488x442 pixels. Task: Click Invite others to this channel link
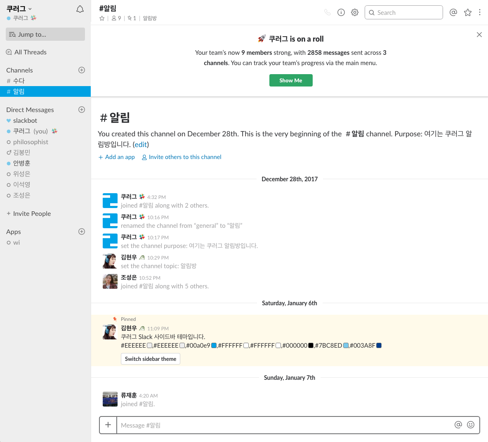185,157
